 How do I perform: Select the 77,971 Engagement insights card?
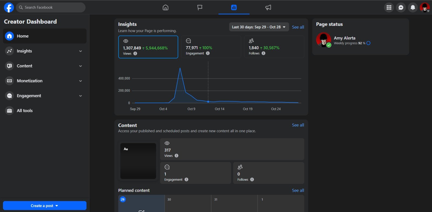(211, 47)
